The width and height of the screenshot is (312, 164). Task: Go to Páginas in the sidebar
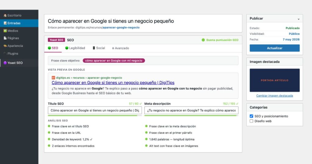(x=19, y=38)
